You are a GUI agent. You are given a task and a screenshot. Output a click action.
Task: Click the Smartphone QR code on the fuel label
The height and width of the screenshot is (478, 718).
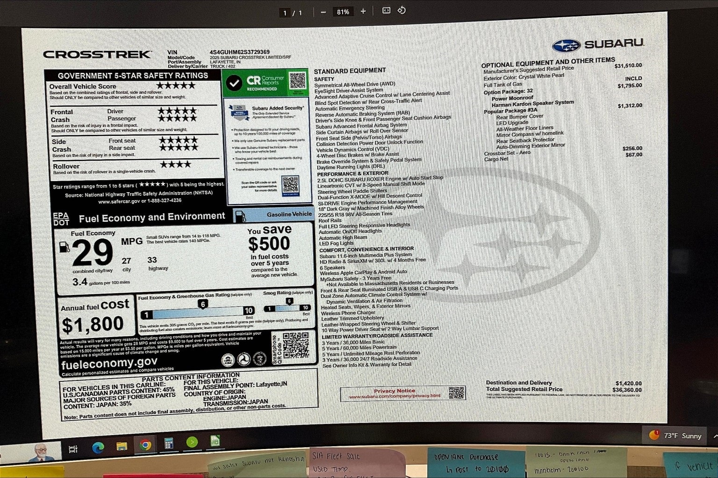(x=295, y=345)
